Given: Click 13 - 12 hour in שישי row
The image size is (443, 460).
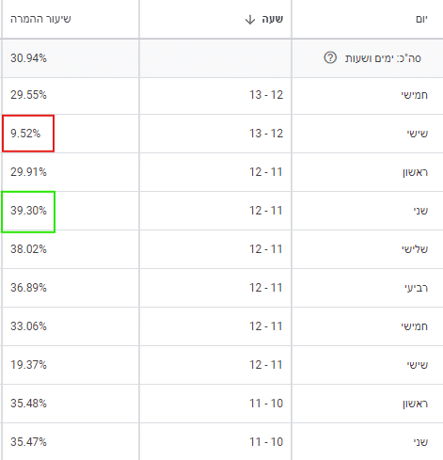Looking at the screenshot, I should pyautogui.click(x=266, y=134).
